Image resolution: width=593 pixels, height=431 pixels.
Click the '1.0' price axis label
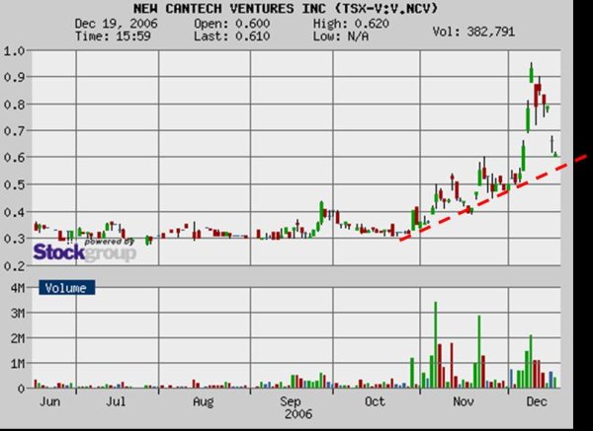click(x=14, y=50)
